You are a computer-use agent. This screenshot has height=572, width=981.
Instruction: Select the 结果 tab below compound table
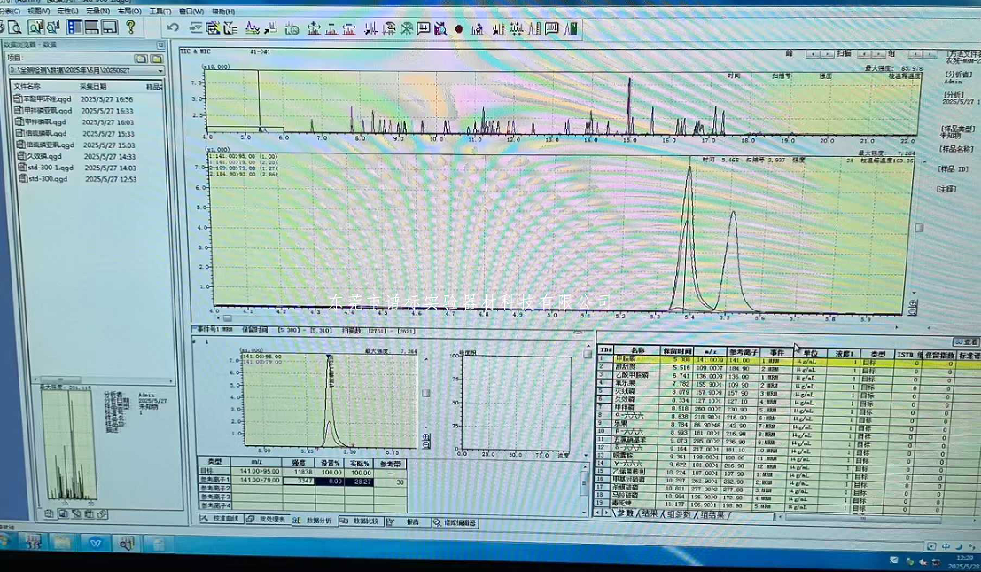[x=650, y=514]
